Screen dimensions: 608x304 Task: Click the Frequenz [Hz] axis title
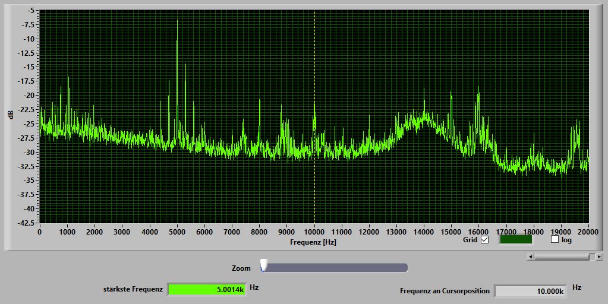click(x=314, y=242)
